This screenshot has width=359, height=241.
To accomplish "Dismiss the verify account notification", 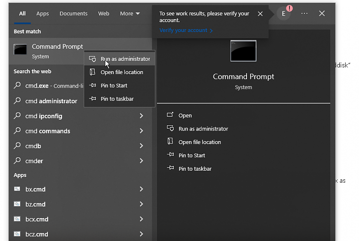I will click(x=260, y=14).
